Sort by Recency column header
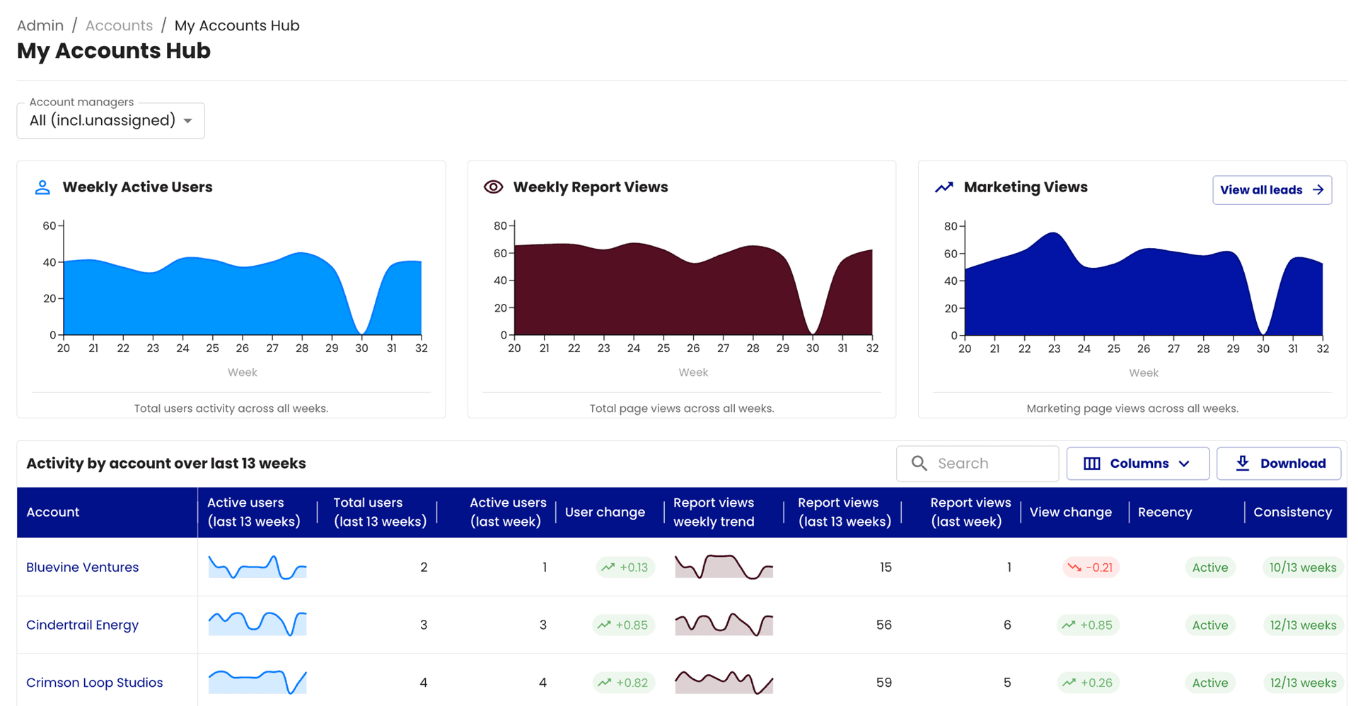The width and height of the screenshot is (1358, 706). (1165, 512)
